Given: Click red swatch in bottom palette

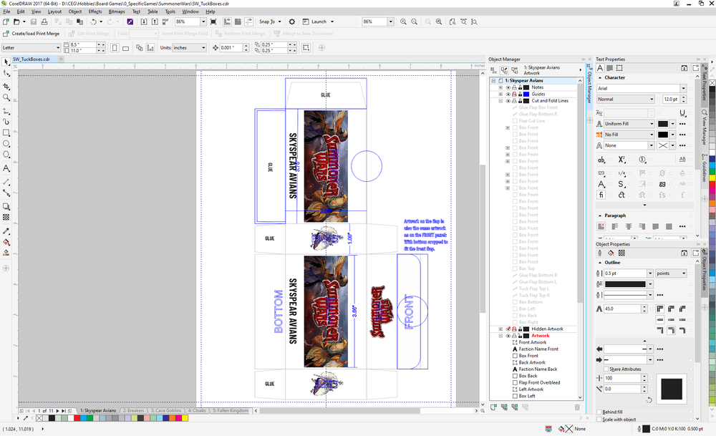Looking at the screenshot, I should coord(77,417).
